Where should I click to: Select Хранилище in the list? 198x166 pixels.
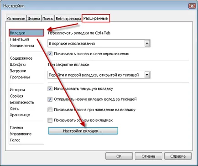[x=20, y=115]
